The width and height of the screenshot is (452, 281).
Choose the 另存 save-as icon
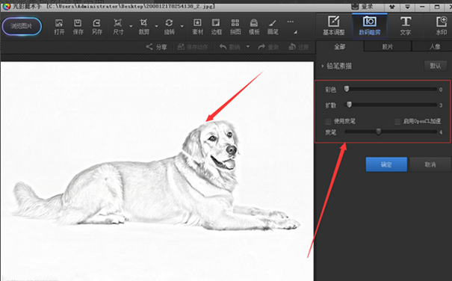tap(97, 27)
